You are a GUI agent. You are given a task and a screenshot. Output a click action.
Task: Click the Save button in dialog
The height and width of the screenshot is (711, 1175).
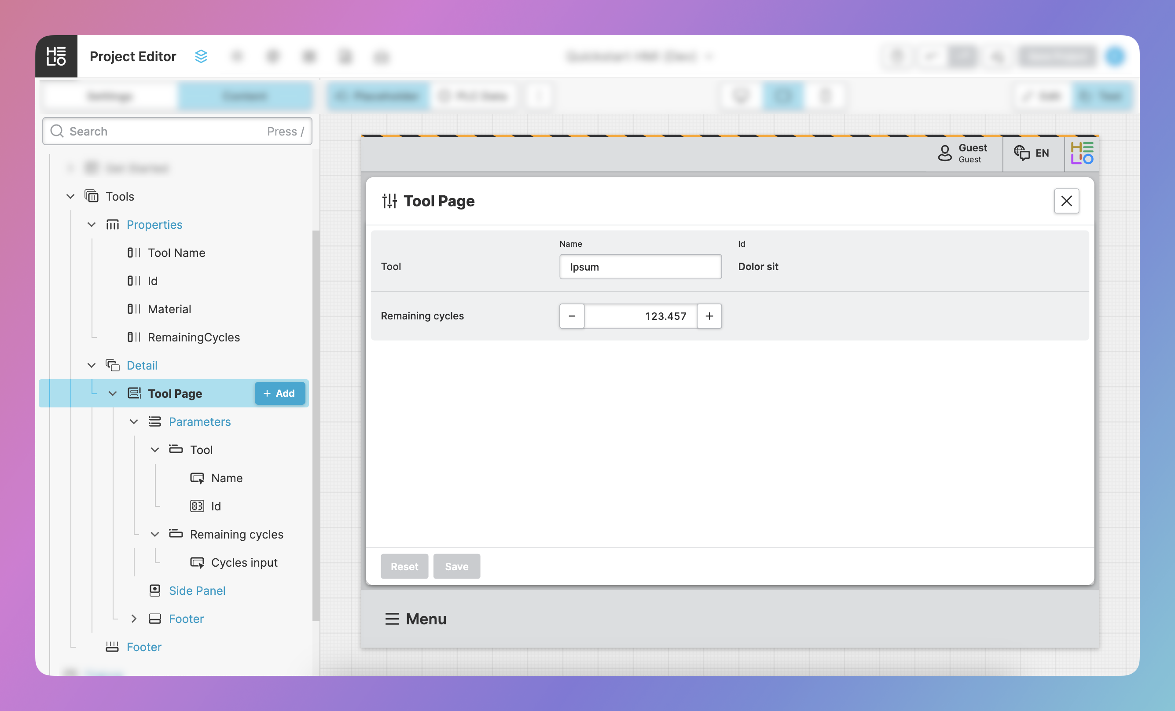point(456,566)
